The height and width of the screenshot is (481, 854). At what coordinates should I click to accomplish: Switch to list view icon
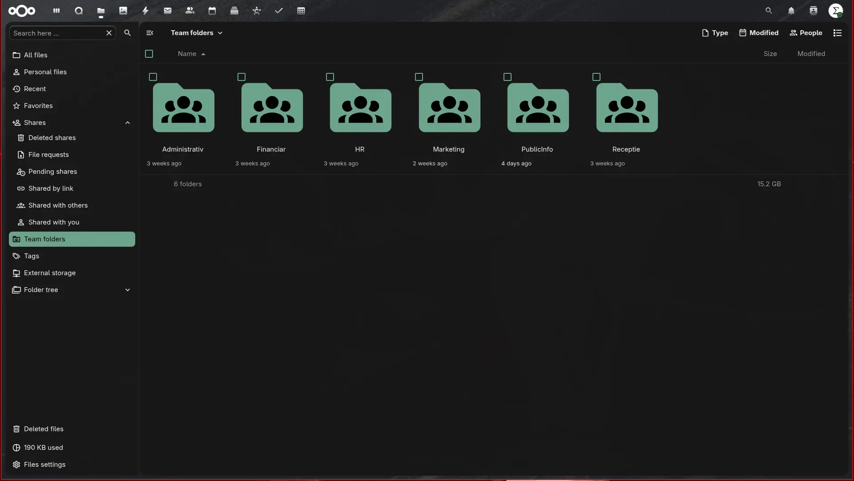[838, 33]
